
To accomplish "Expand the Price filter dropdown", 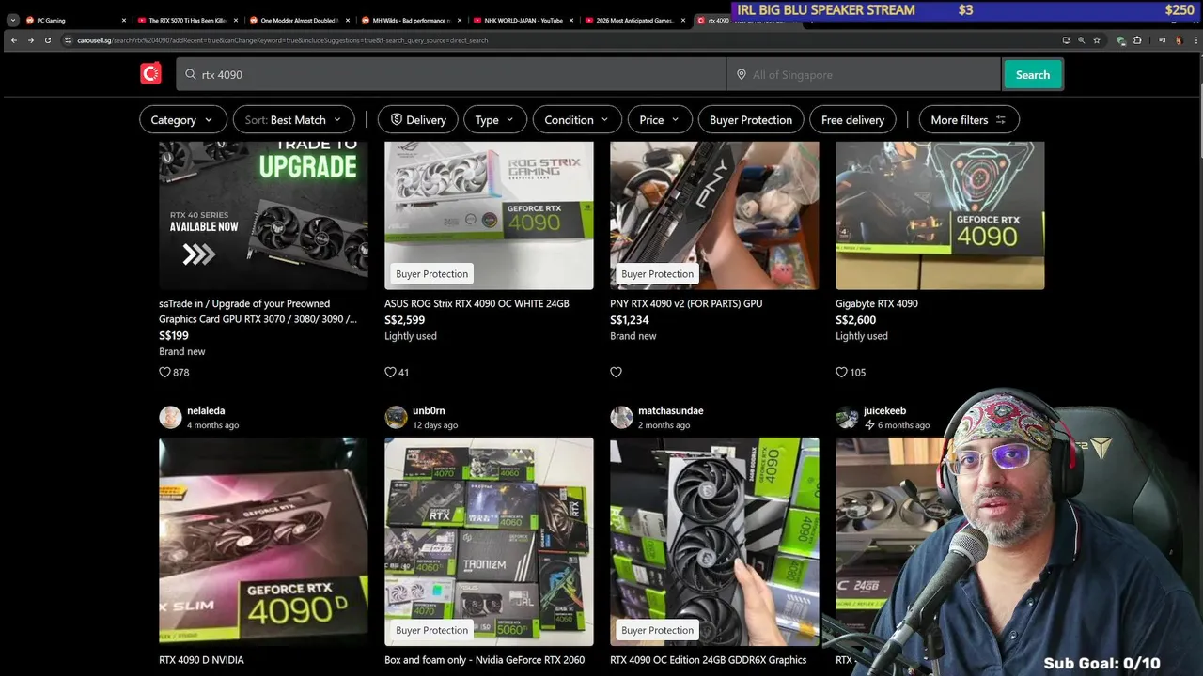I will [x=660, y=119].
